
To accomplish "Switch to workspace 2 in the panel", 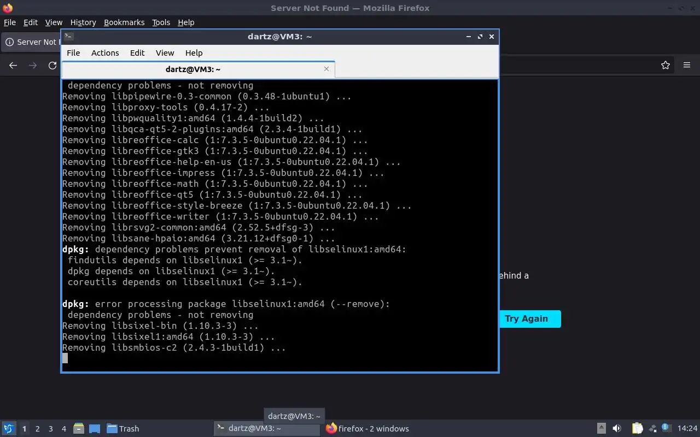I will 37,429.
